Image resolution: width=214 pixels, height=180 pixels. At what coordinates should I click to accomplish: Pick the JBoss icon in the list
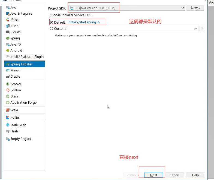pos(8,20)
